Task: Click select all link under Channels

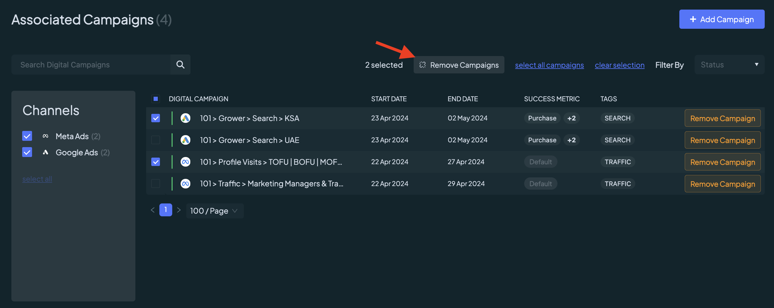Action: (37, 179)
